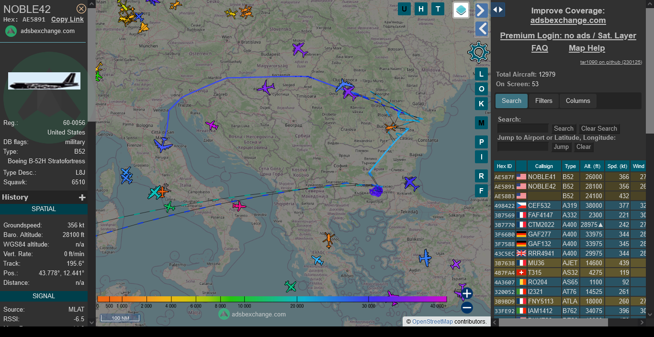Image resolution: width=654 pixels, height=337 pixels.
Task: Click the Clear Search button
Action: coord(599,129)
